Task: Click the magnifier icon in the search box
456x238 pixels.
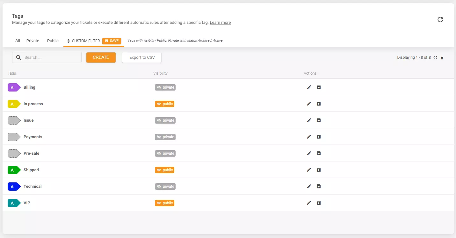Action: pyautogui.click(x=18, y=57)
